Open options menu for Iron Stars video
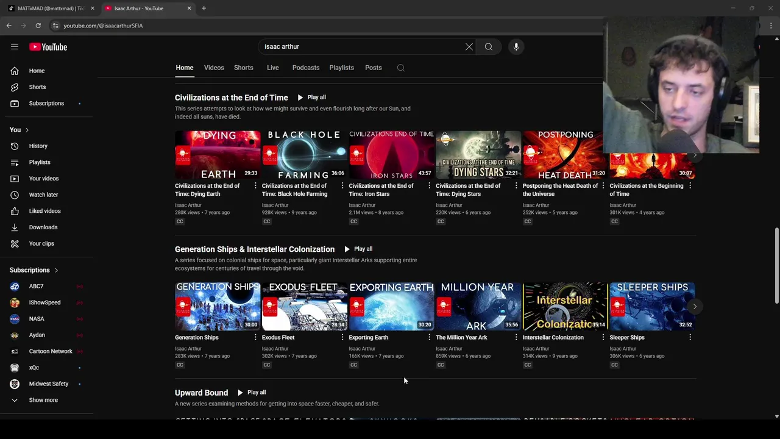 tap(429, 186)
